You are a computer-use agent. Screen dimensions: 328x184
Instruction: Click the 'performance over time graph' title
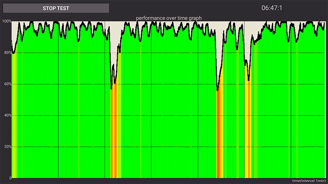169,18
